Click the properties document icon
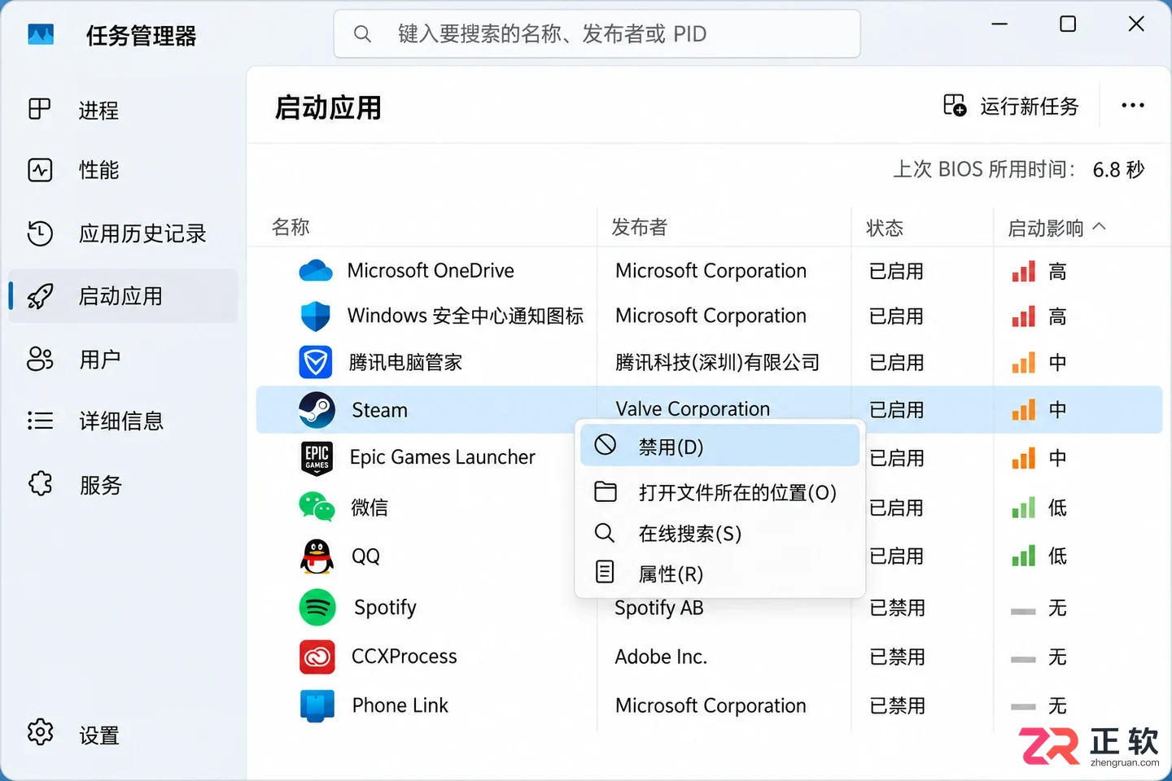 click(605, 572)
